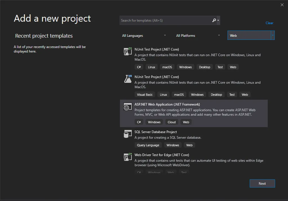Screen dimensions: 288x201
Task: Click the Cloud tag on ASP.NET template
Action: pos(172,122)
